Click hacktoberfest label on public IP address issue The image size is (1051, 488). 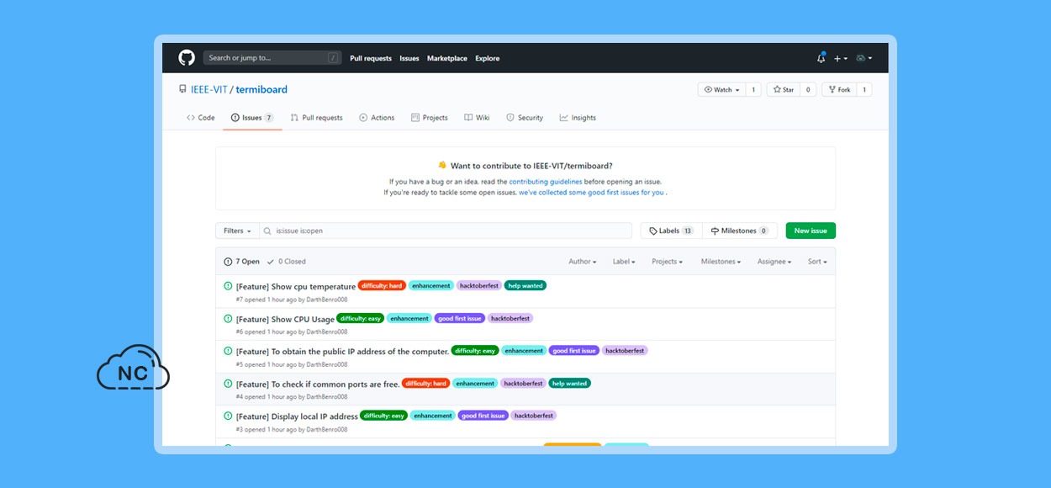tap(625, 351)
